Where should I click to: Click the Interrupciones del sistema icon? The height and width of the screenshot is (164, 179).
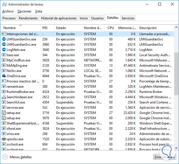pyautogui.click(x=4, y=34)
